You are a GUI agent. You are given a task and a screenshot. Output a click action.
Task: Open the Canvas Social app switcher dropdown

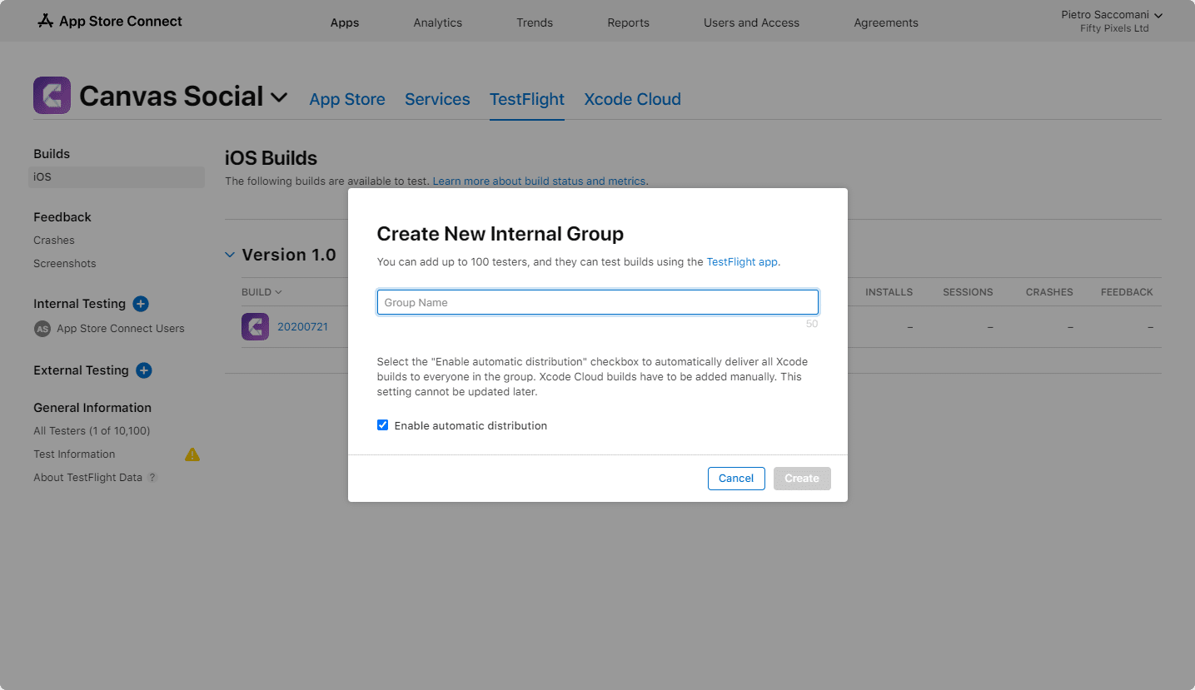tap(279, 97)
